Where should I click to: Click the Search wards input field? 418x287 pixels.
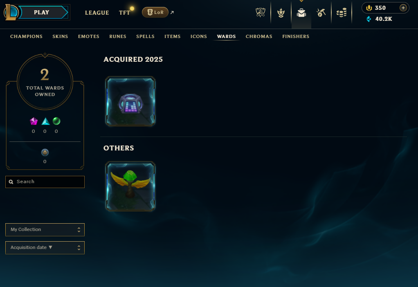pos(45,182)
